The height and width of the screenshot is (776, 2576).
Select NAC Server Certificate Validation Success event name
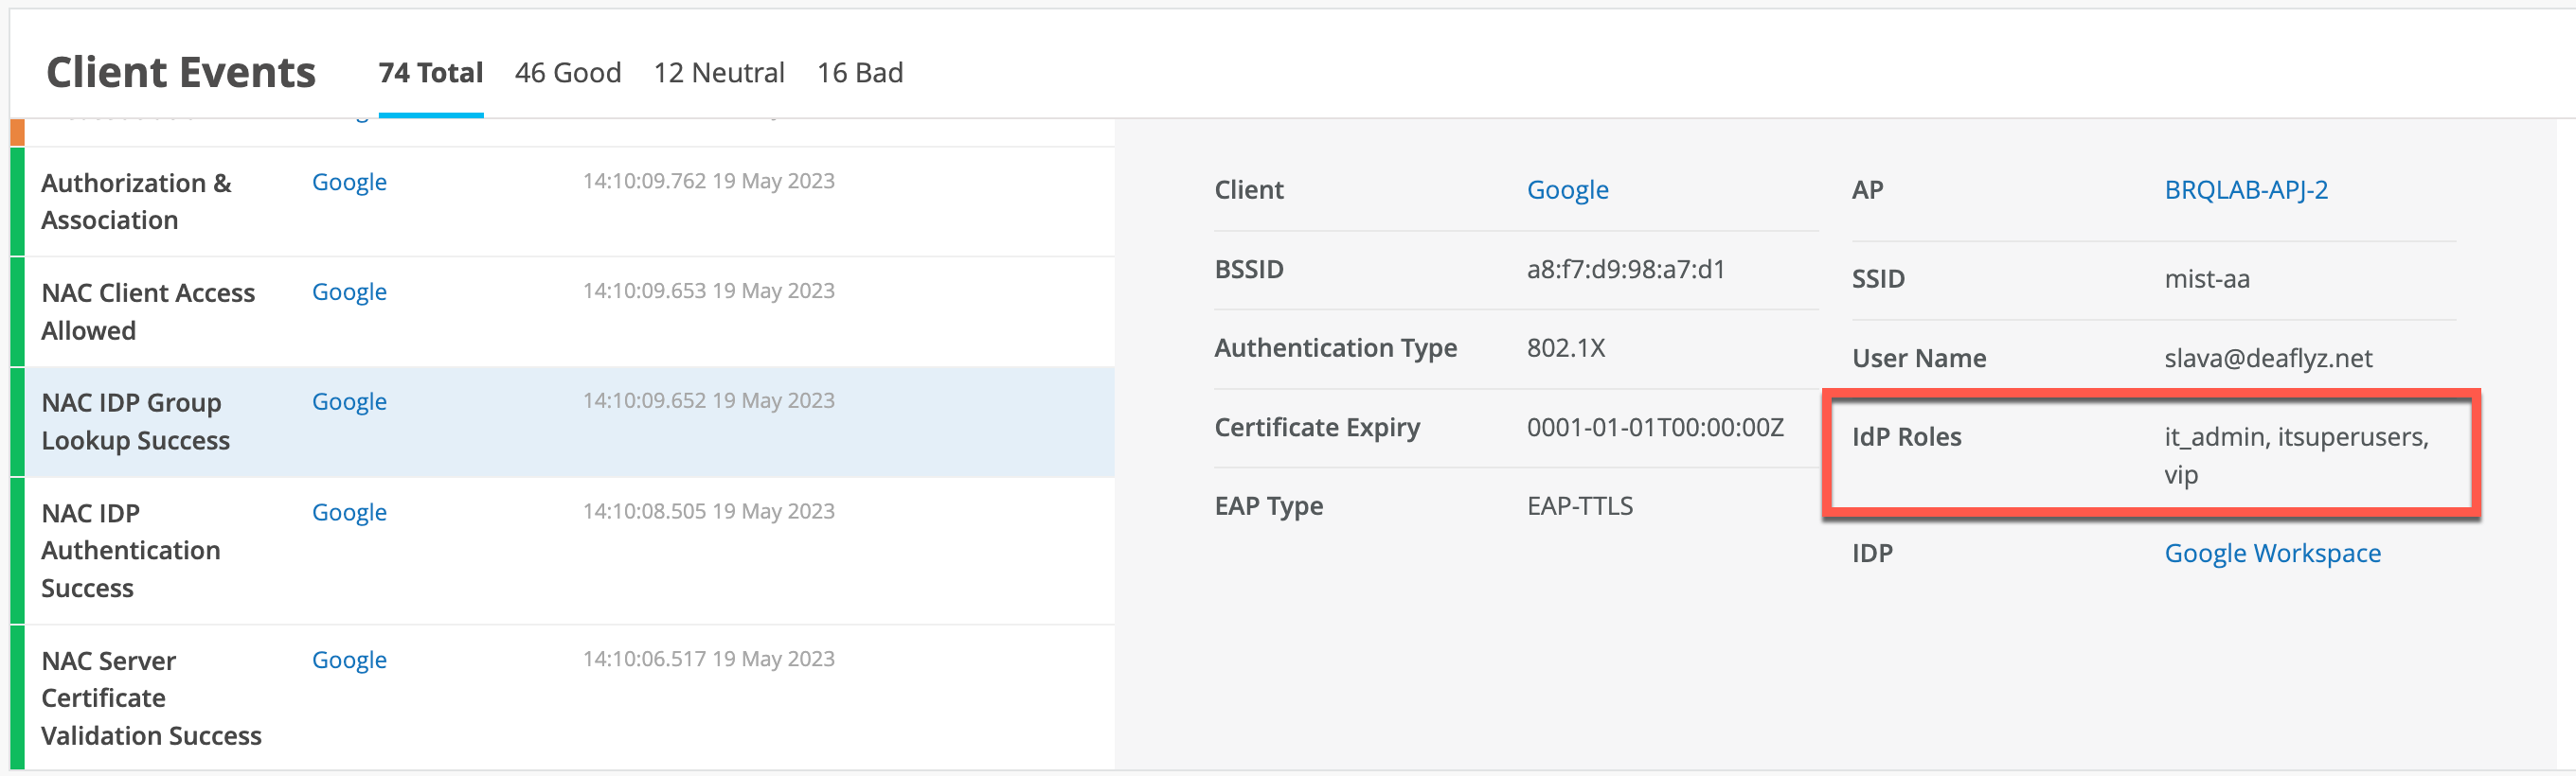coord(151,698)
